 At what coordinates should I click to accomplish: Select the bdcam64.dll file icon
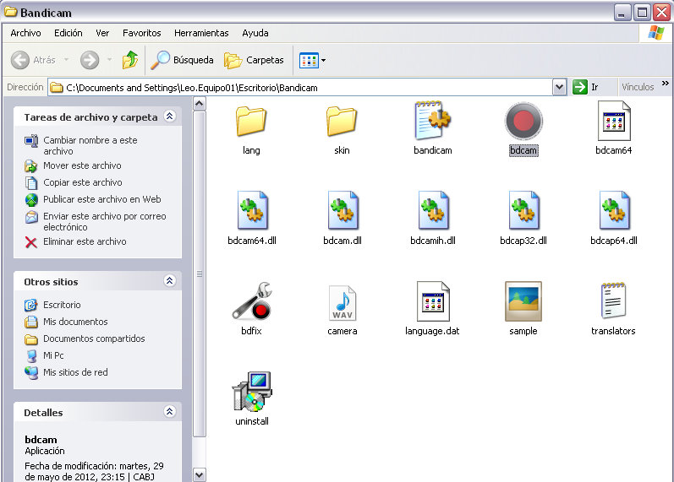[x=251, y=211]
